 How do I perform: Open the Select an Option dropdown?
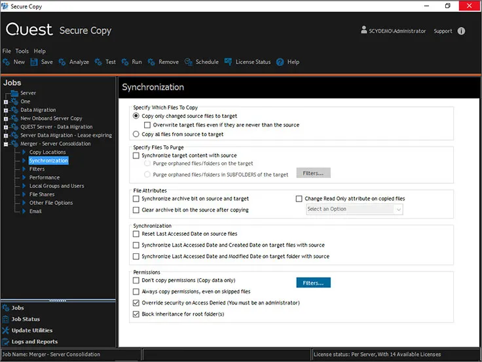(x=354, y=209)
